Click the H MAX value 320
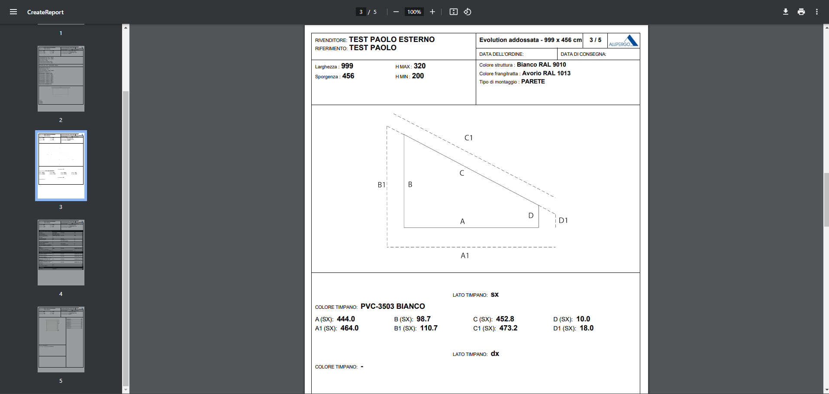829x394 pixels. (x=419, y=66)
